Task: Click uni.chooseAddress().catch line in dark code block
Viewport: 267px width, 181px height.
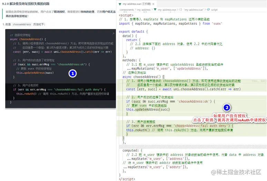Action: click(x=62, y=52)
